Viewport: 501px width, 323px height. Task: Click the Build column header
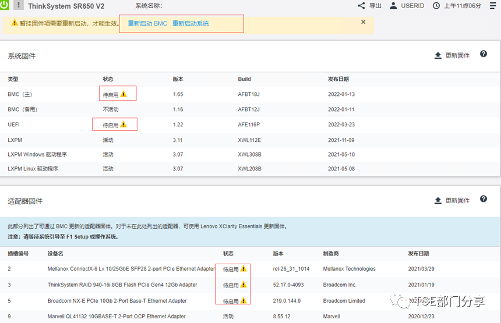click(x=245, y=79)
